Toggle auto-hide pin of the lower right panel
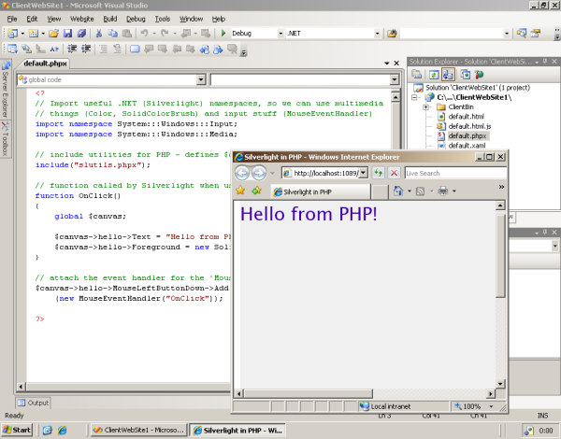 tap(545, 233)
